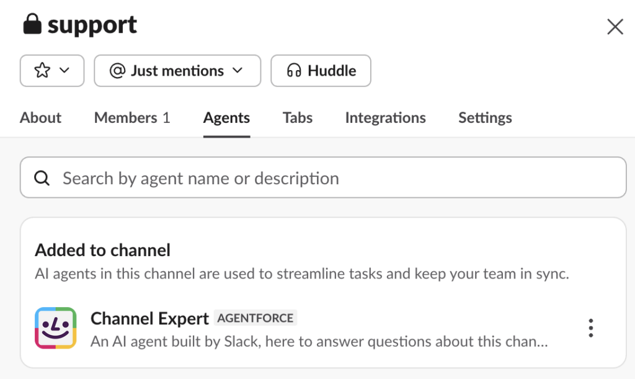The image size is (635, 379).
Task: Close the support channel details panel
Action: click(615, 27)
